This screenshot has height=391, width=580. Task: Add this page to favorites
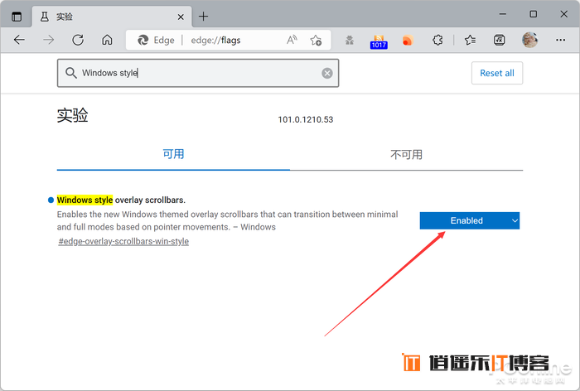pos(316,40)
